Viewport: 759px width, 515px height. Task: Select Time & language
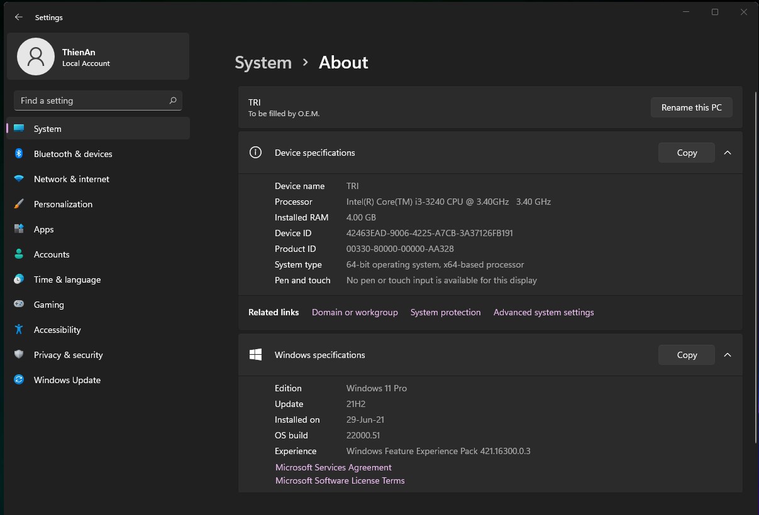point(98,279)
